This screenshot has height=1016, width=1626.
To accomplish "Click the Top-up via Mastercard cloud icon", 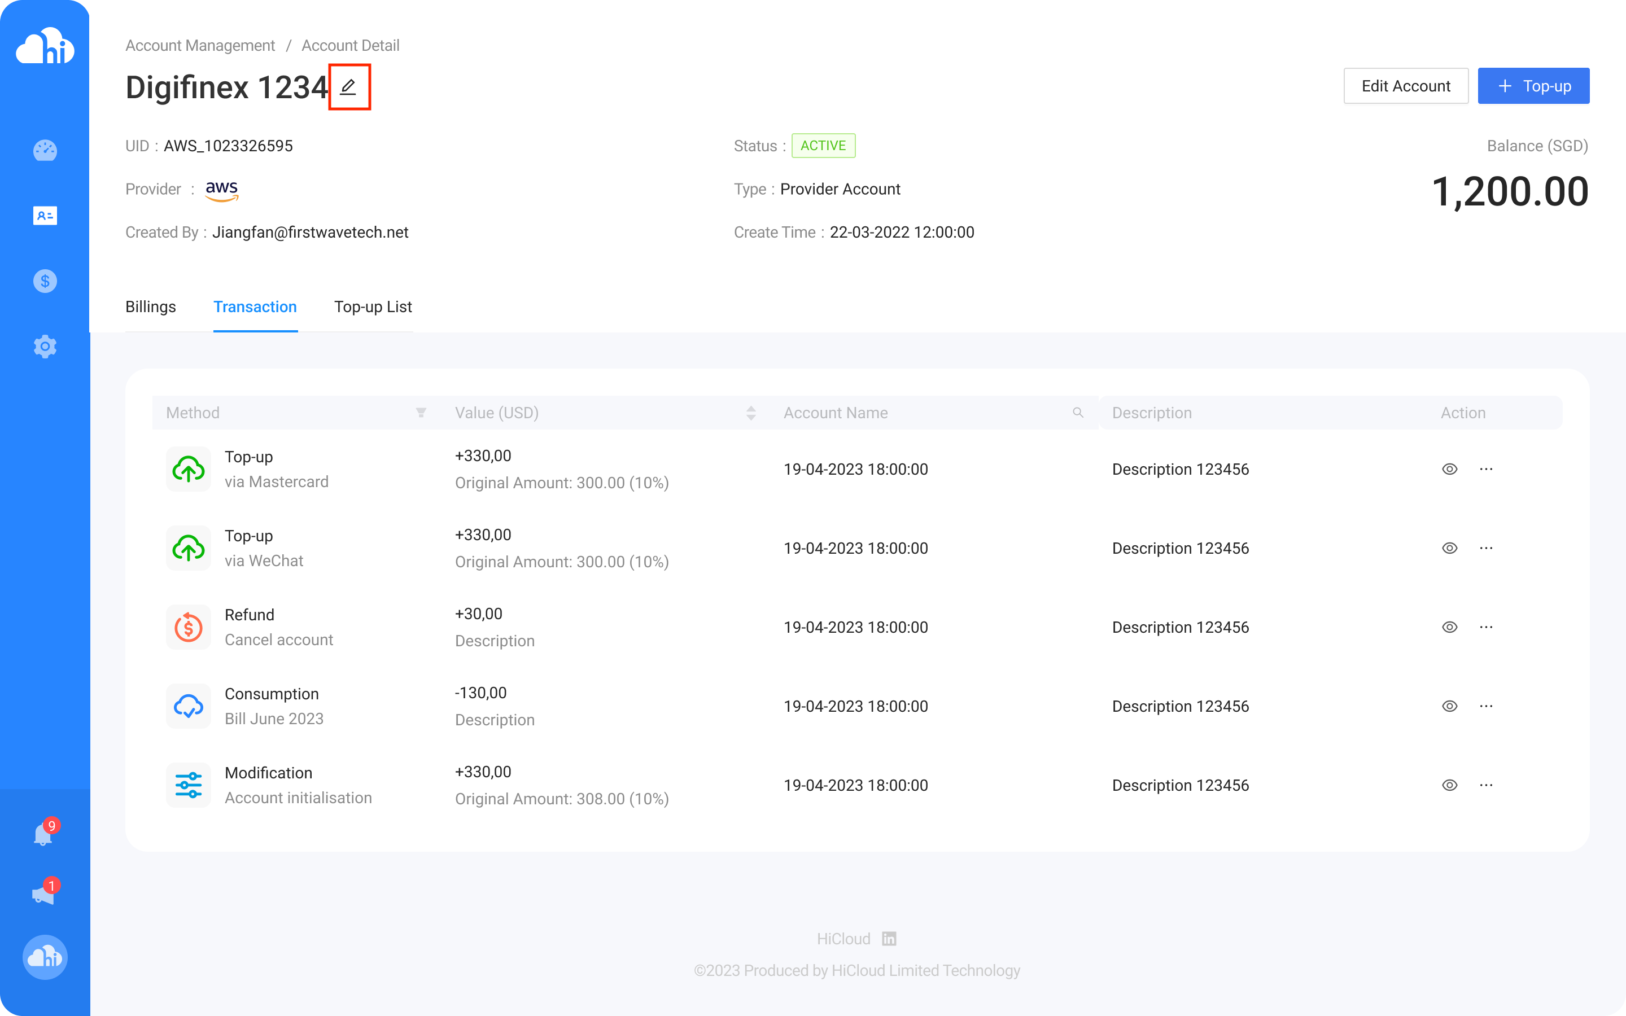I will (x=188, y=469).
